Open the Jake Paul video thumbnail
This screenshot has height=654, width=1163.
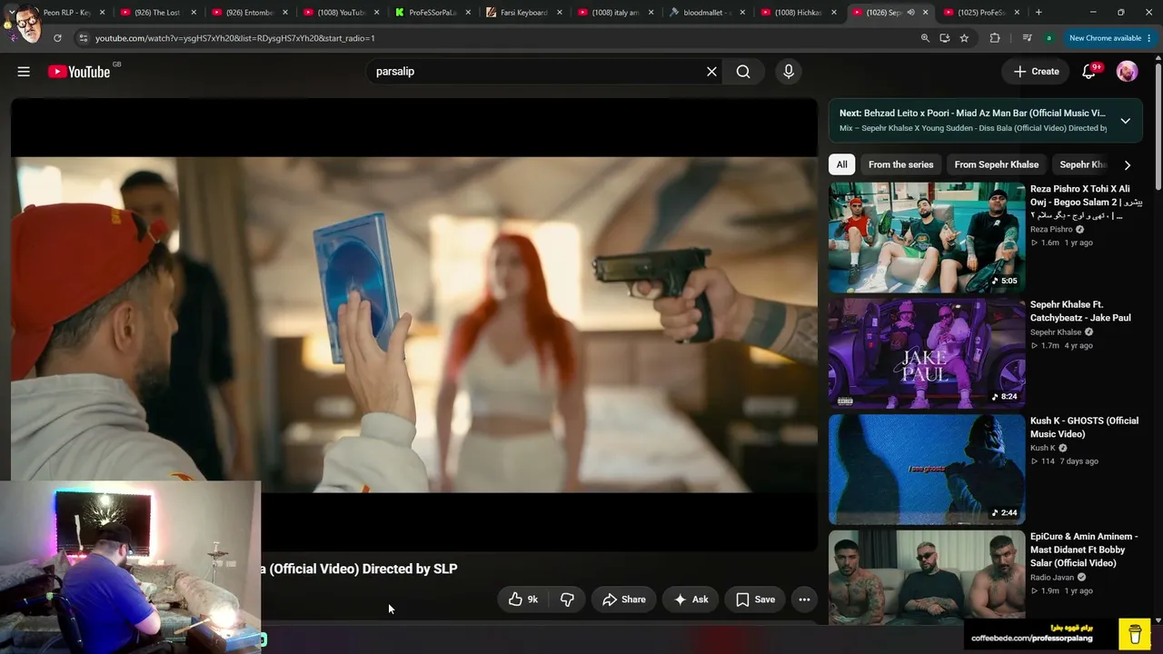pos(927,353)
